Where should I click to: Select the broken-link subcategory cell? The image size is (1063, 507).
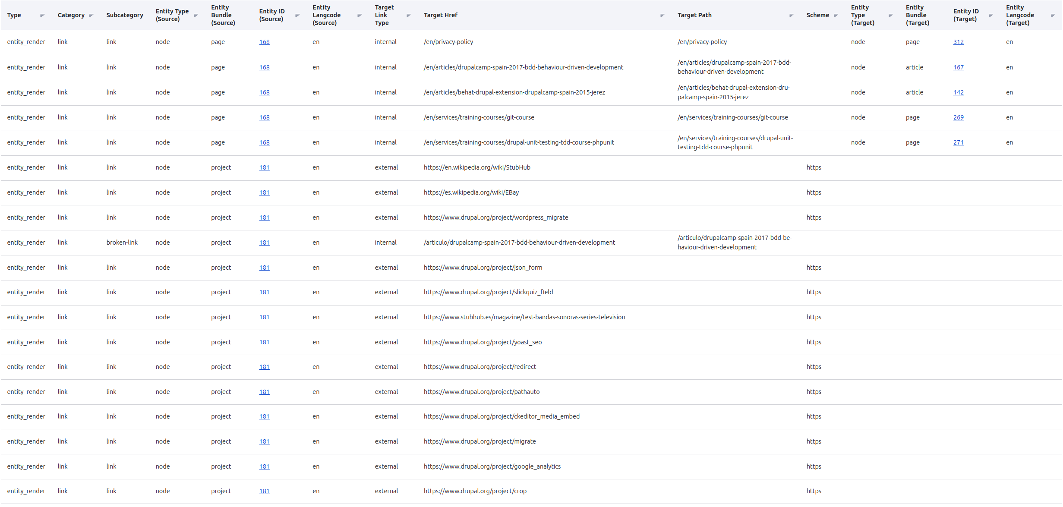click(122, 242)
